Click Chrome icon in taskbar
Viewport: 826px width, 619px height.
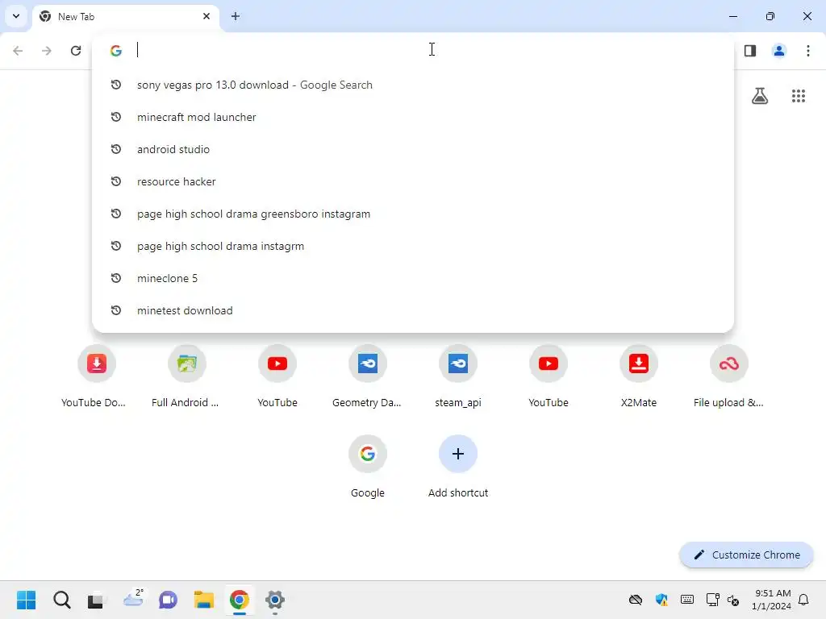coord(239,600)
